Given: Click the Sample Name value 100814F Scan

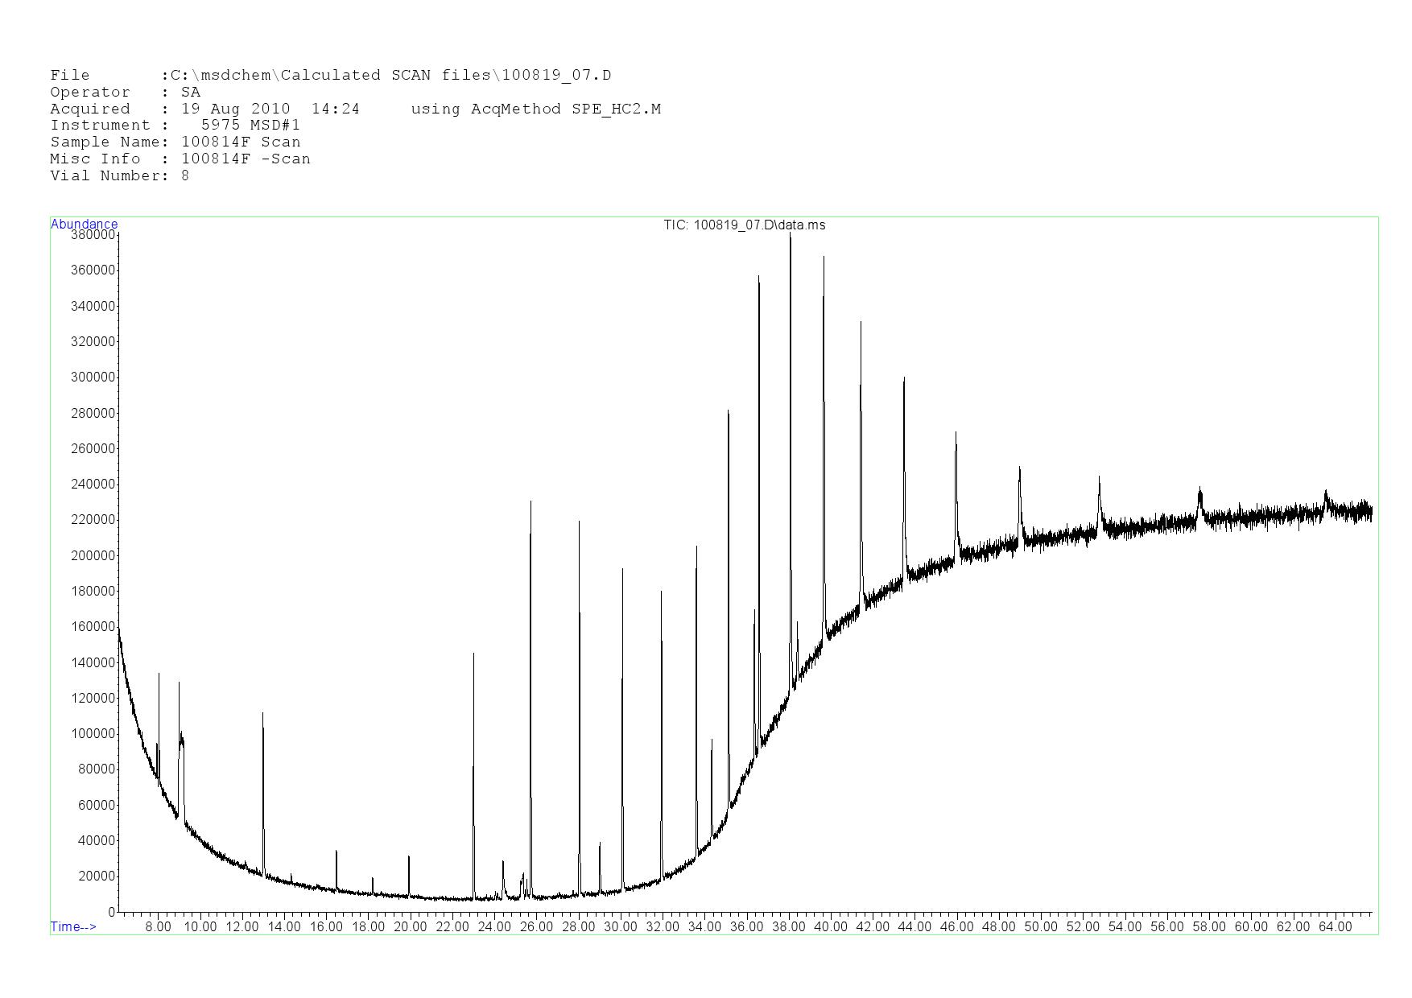Looking at the screenshot, I should (x=241, y=142).
